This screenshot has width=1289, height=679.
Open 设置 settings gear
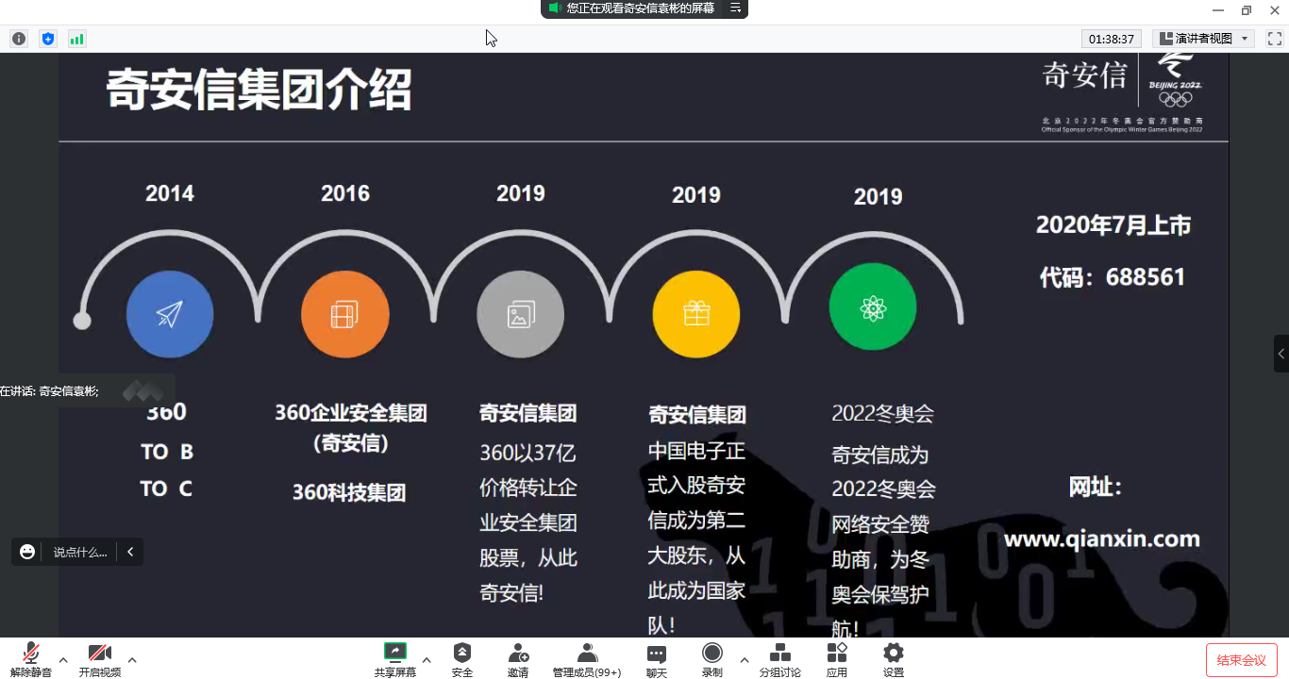click(x=893, y=658)
